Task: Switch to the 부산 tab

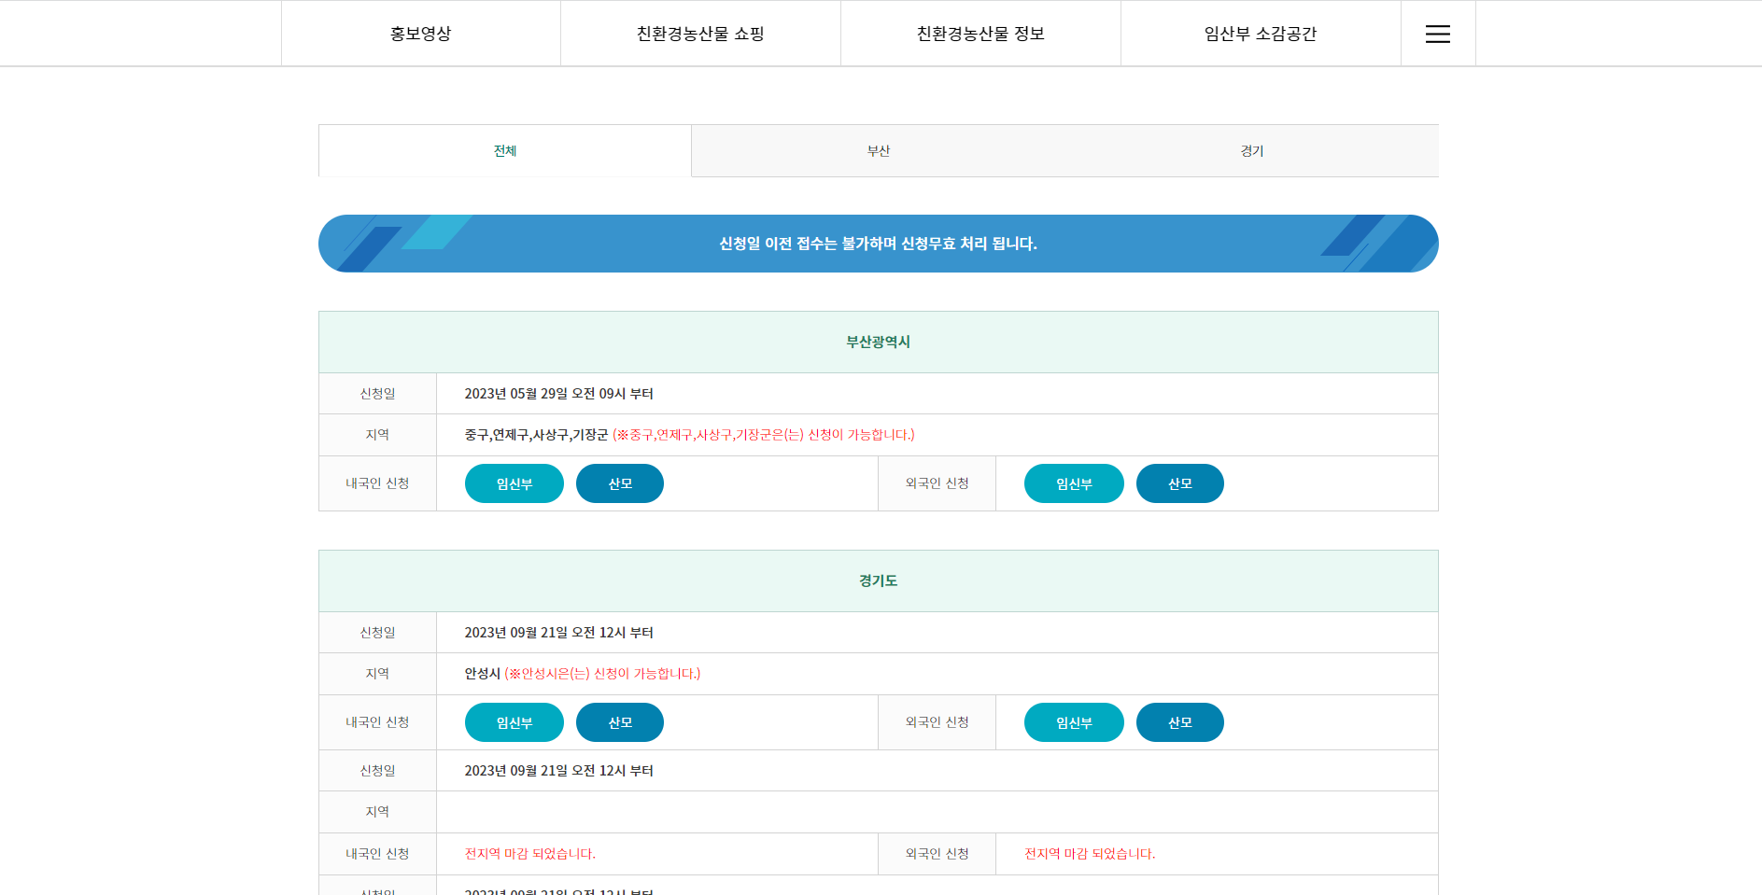Action: click(878, 150)
